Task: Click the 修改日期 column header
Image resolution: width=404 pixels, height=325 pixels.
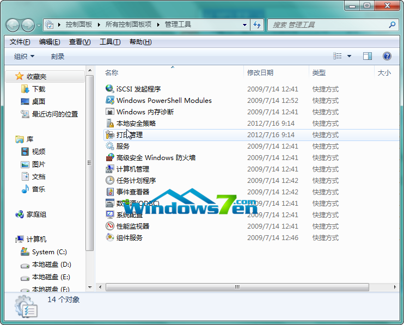Action: [x=260, y=72]
